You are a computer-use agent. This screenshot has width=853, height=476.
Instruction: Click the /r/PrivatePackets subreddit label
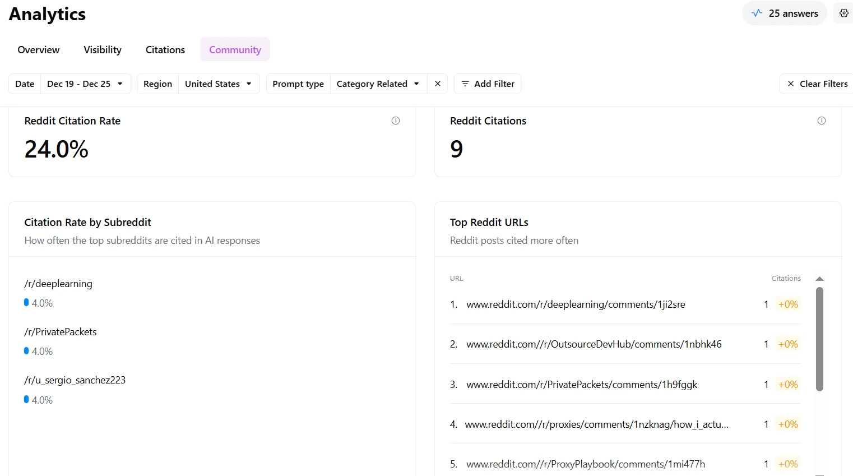[x=61, y=332]
